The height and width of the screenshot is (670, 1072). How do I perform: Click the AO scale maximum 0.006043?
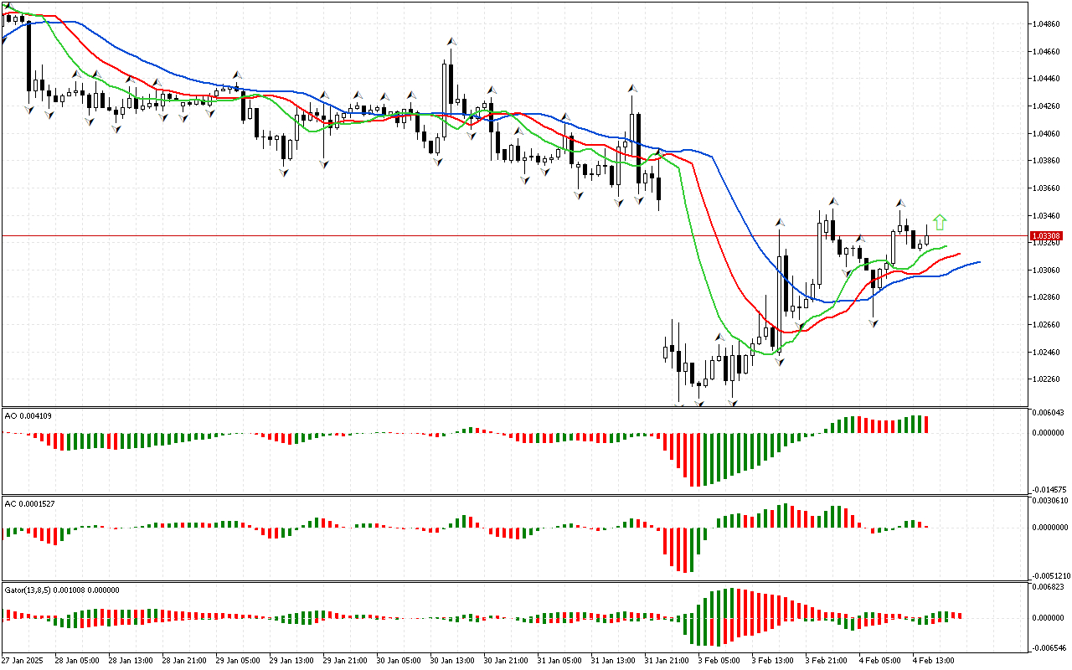point(1050,413)
